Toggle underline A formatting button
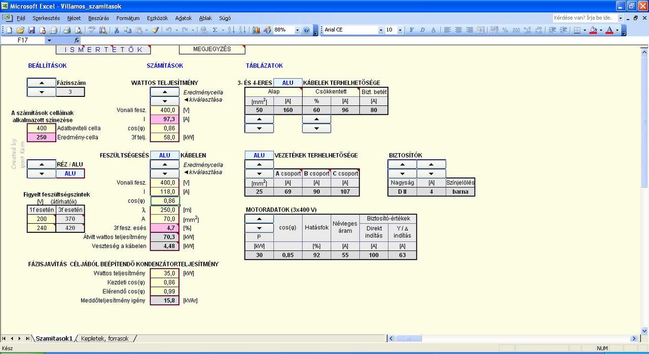This screenshot has width=649, height=354. click(434, 30)
